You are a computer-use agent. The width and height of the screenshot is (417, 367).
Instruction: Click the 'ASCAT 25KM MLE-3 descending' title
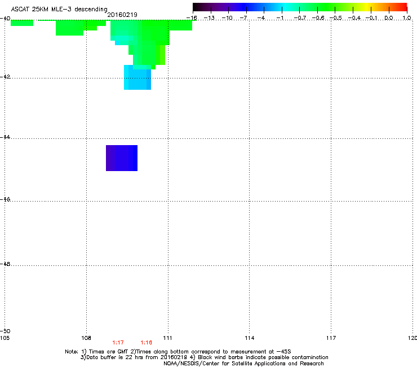point(59,10)
